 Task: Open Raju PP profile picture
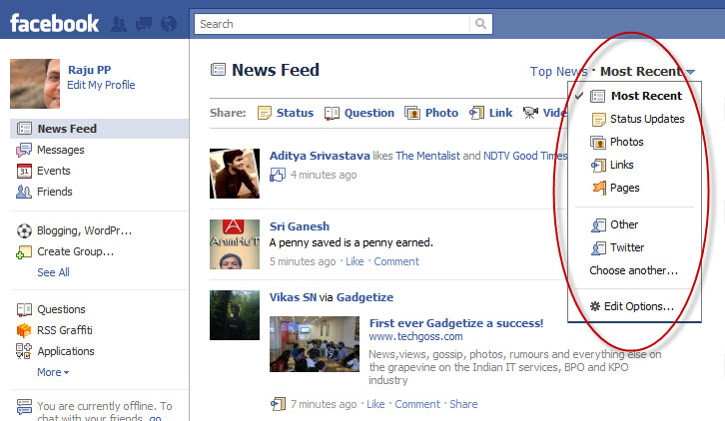pyautogui.click(x=35, y=84)
